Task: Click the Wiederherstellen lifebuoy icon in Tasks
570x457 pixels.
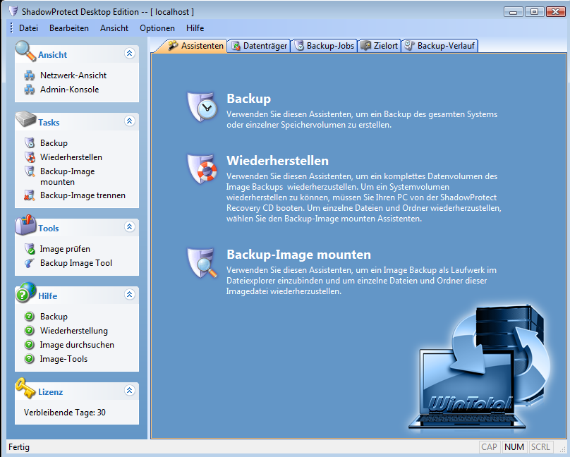Action: pyautogui.click(x=30, y=157)
